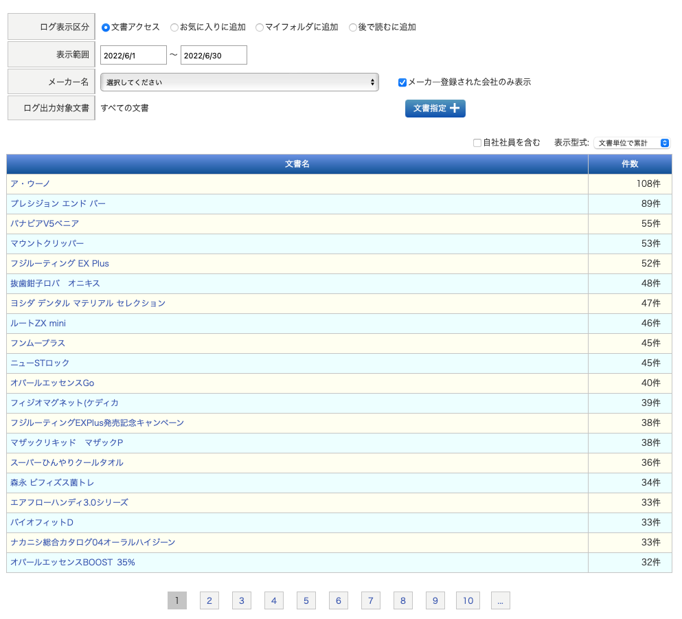Open マザックリキッド マザックP link
Screen dimensions: 682x619
point(67,443)
